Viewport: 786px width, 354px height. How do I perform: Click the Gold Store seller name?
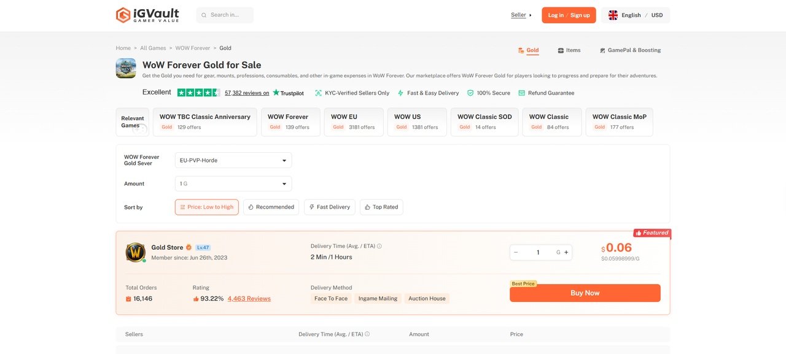167,247
